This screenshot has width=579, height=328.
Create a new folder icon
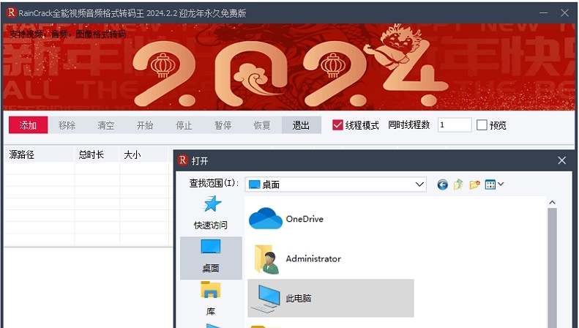(x=474, y=184)
